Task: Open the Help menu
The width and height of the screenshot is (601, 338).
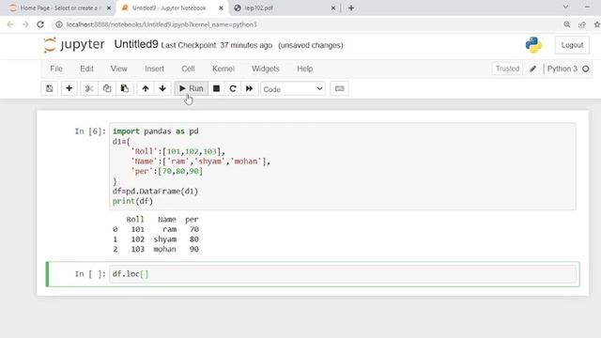Action: [305, 69]
